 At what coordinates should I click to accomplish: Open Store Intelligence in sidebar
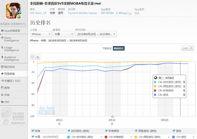pos(14,39)
